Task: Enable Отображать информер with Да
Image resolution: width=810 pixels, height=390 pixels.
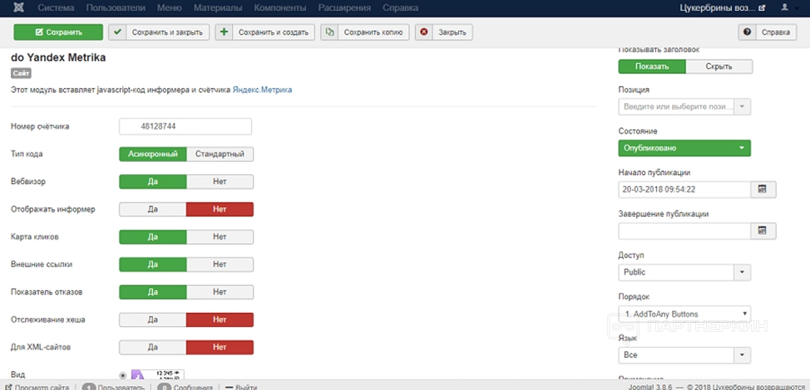Action: pos(153,209)
